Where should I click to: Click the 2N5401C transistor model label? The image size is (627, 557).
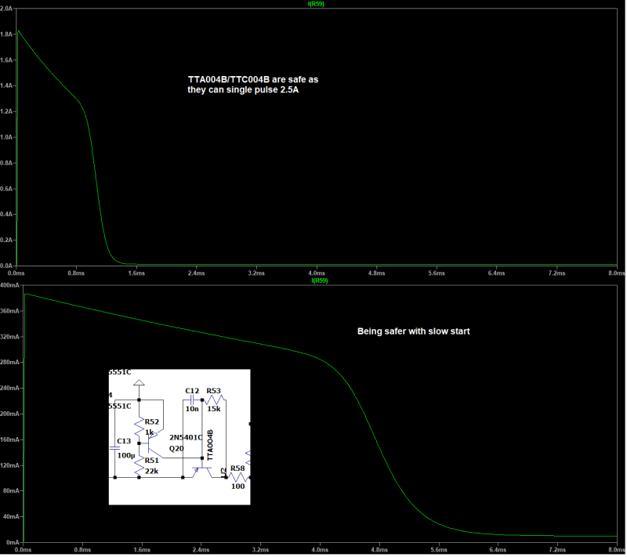[186, 437]
